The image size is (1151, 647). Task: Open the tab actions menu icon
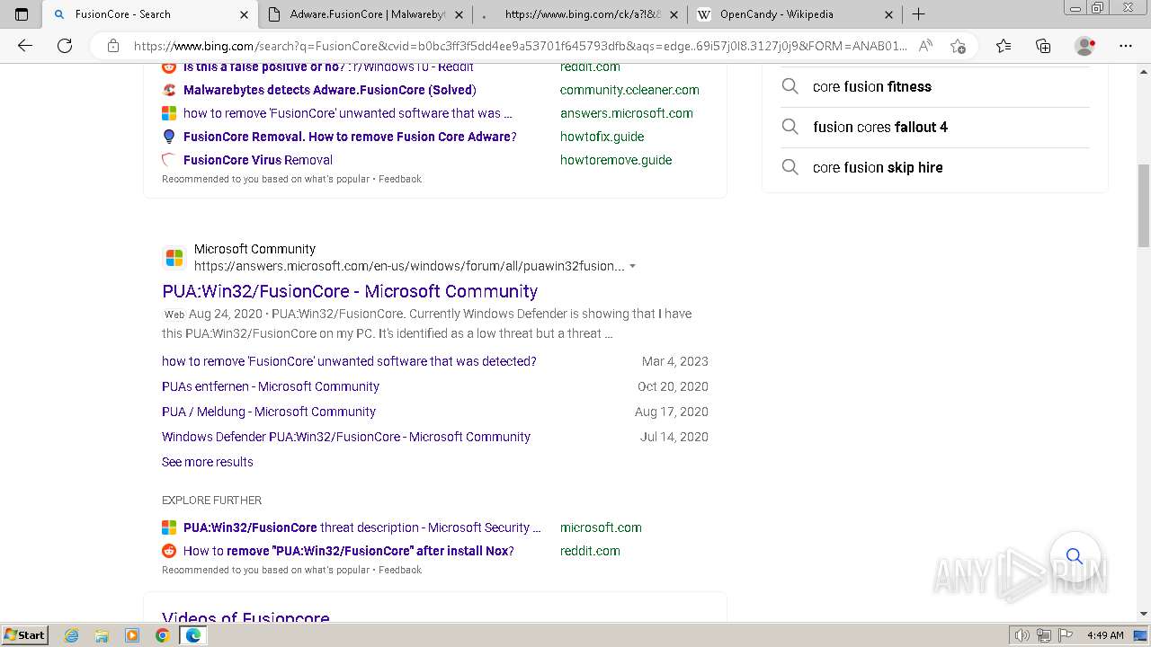coord(22,14)
